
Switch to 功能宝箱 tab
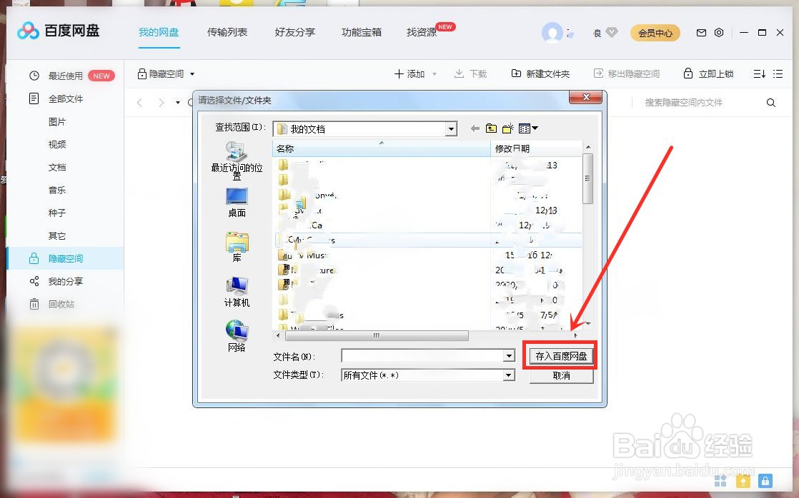362,32
